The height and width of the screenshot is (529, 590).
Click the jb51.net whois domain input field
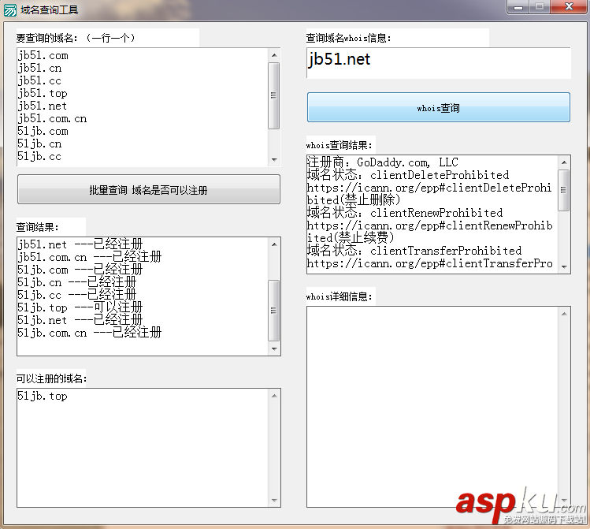438,63
